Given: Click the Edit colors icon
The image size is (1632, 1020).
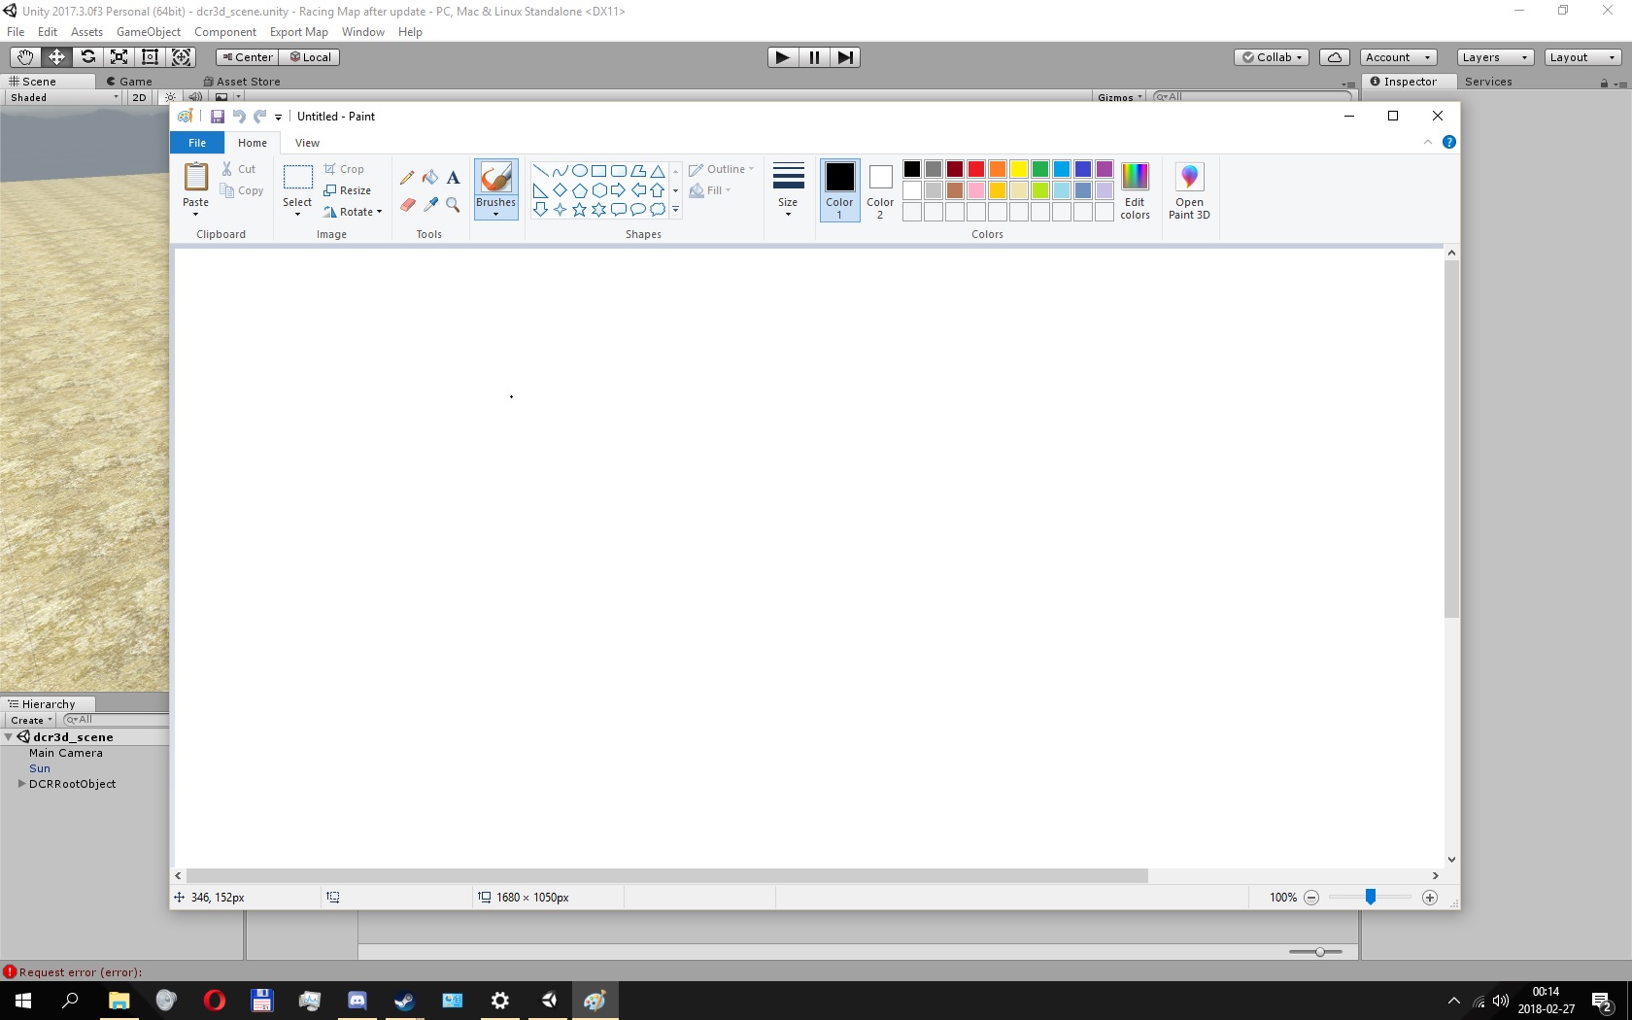Looking at the screenshot, I should pyautogui.click(x=1135, y=190).
